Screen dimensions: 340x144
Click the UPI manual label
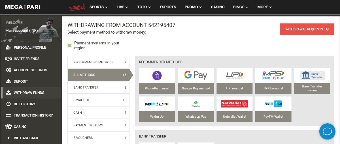coord(235,88)
